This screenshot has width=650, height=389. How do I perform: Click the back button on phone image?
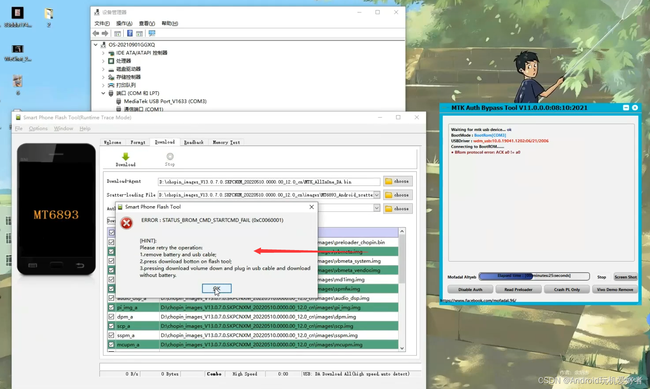80,265
